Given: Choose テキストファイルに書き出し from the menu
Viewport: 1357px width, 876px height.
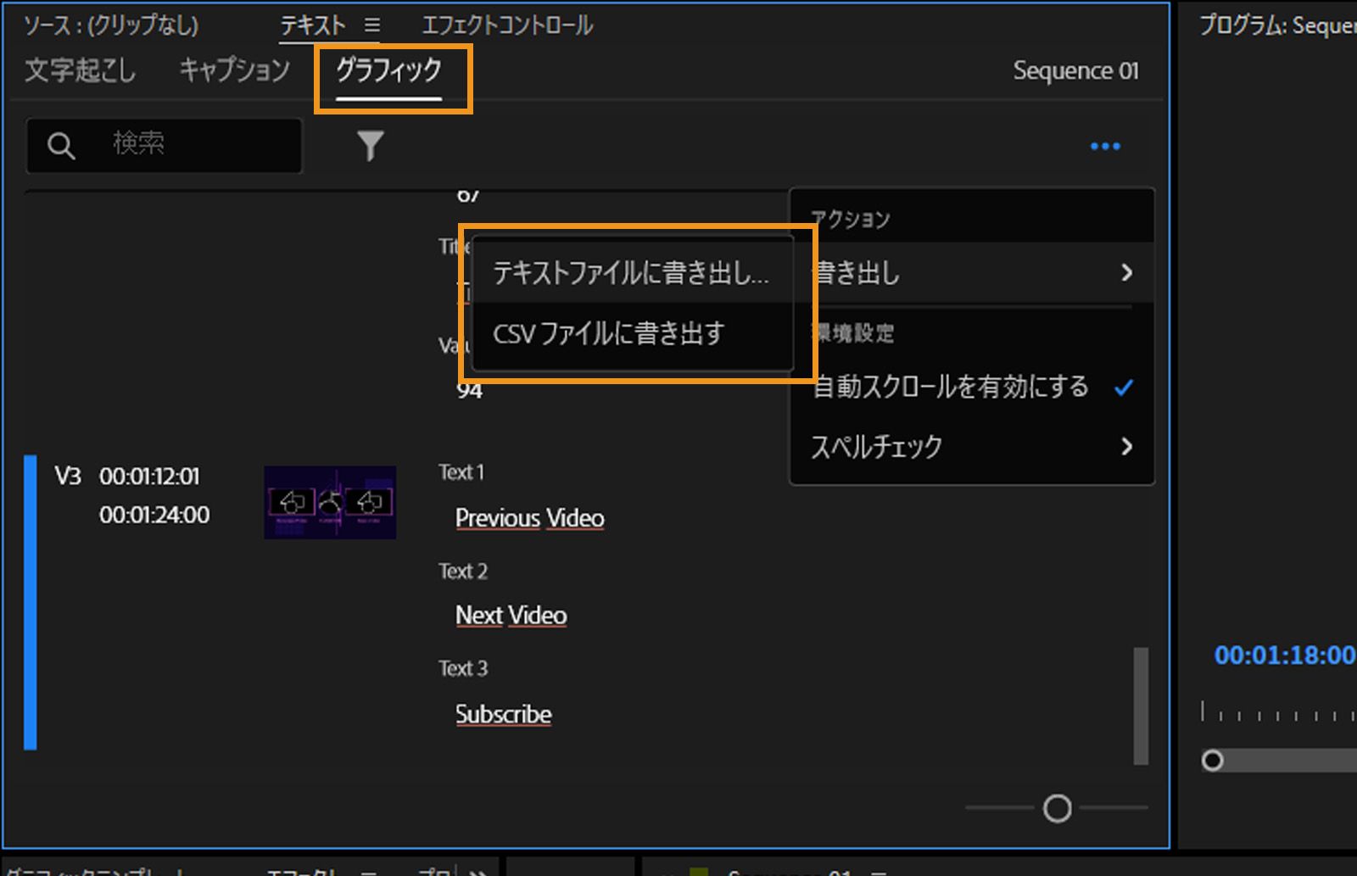Looking at the screenshot, I should click(x=633, y=273).
